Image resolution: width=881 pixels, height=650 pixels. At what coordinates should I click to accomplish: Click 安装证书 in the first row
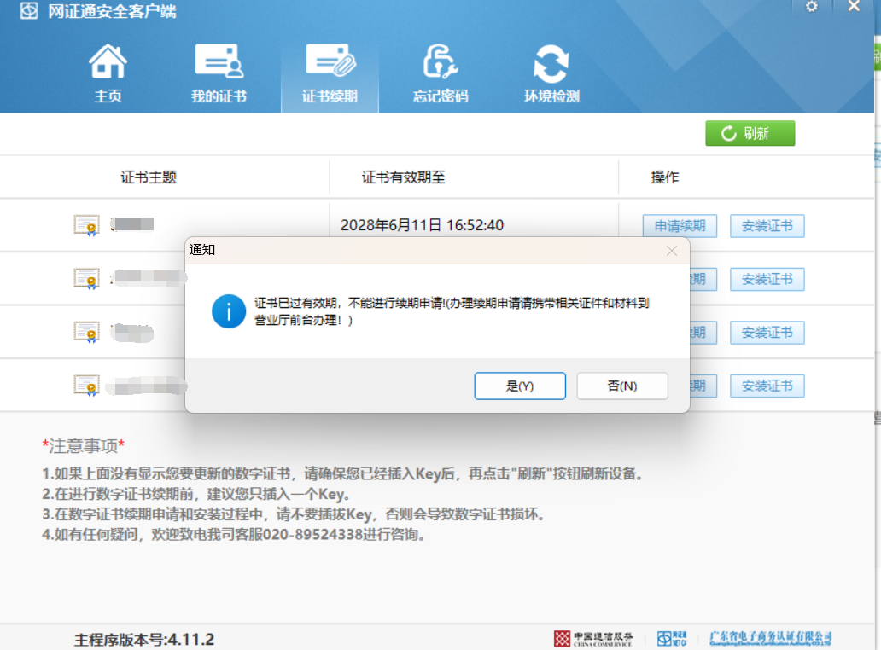point(767,226)
